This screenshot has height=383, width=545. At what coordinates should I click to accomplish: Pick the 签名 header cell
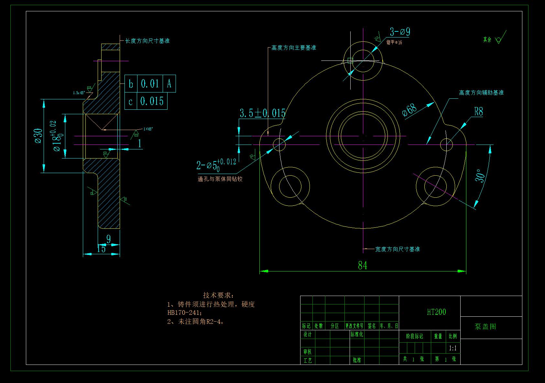pyautogui.click(x=372, y=326)
